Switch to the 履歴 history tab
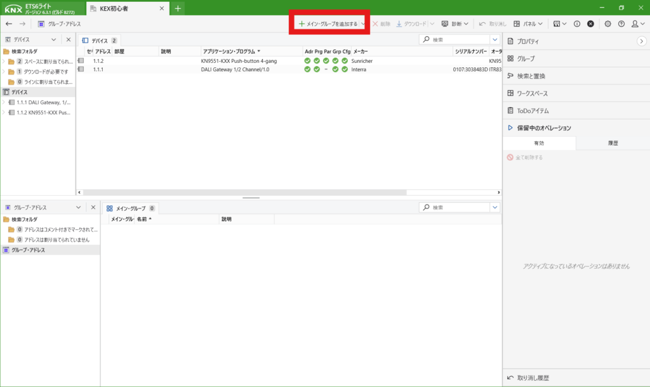Viewport: 650px width, 387px height. coord(613,144)
